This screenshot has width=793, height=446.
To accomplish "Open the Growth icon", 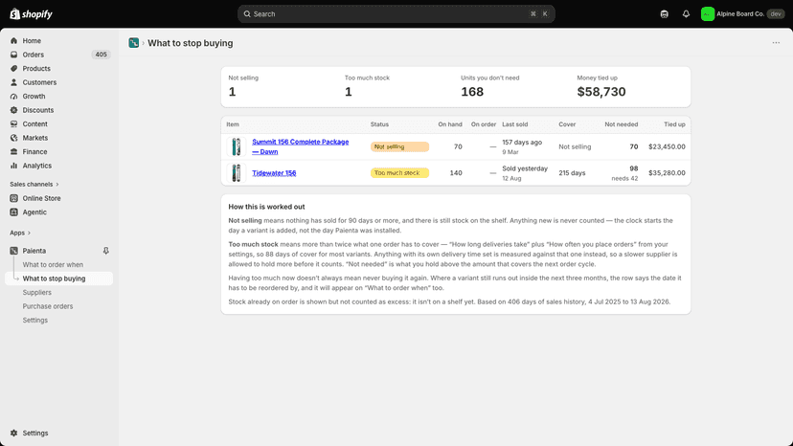I will pyautogui.click(x=13, y=96).
